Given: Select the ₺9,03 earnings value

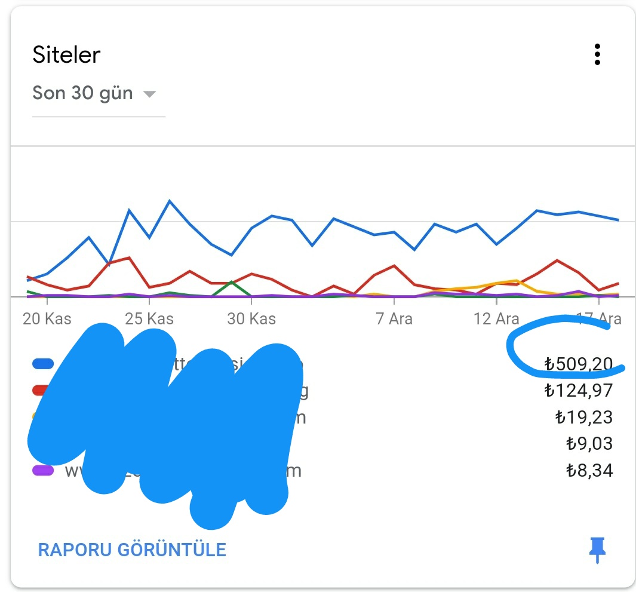Looking at the screenshot, I should (589, 443).
